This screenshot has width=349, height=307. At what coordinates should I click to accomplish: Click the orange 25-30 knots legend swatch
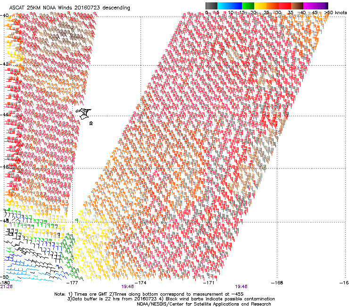click(x=273, y=6)
